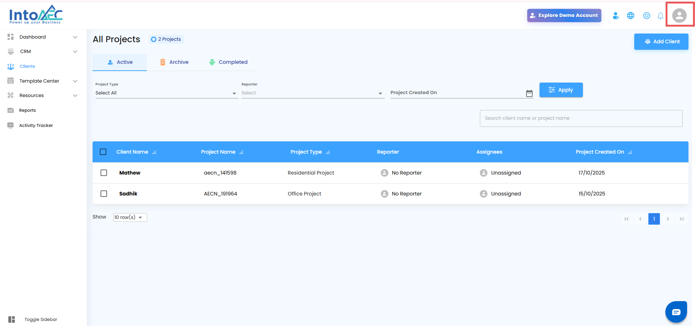Open the Project Type dropdown

click(x=166, y=93)
